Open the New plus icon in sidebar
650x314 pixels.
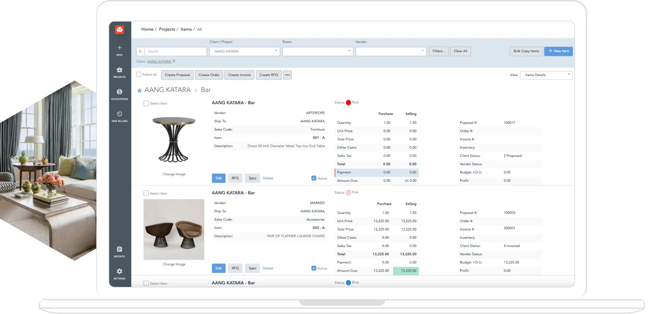pyautogui.click(x=120, y=48)
